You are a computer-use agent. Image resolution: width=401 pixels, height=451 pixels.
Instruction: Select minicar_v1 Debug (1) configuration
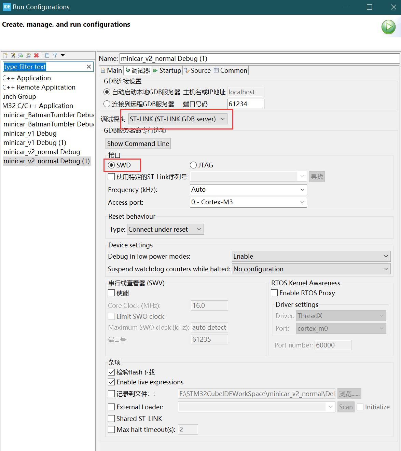35,142
